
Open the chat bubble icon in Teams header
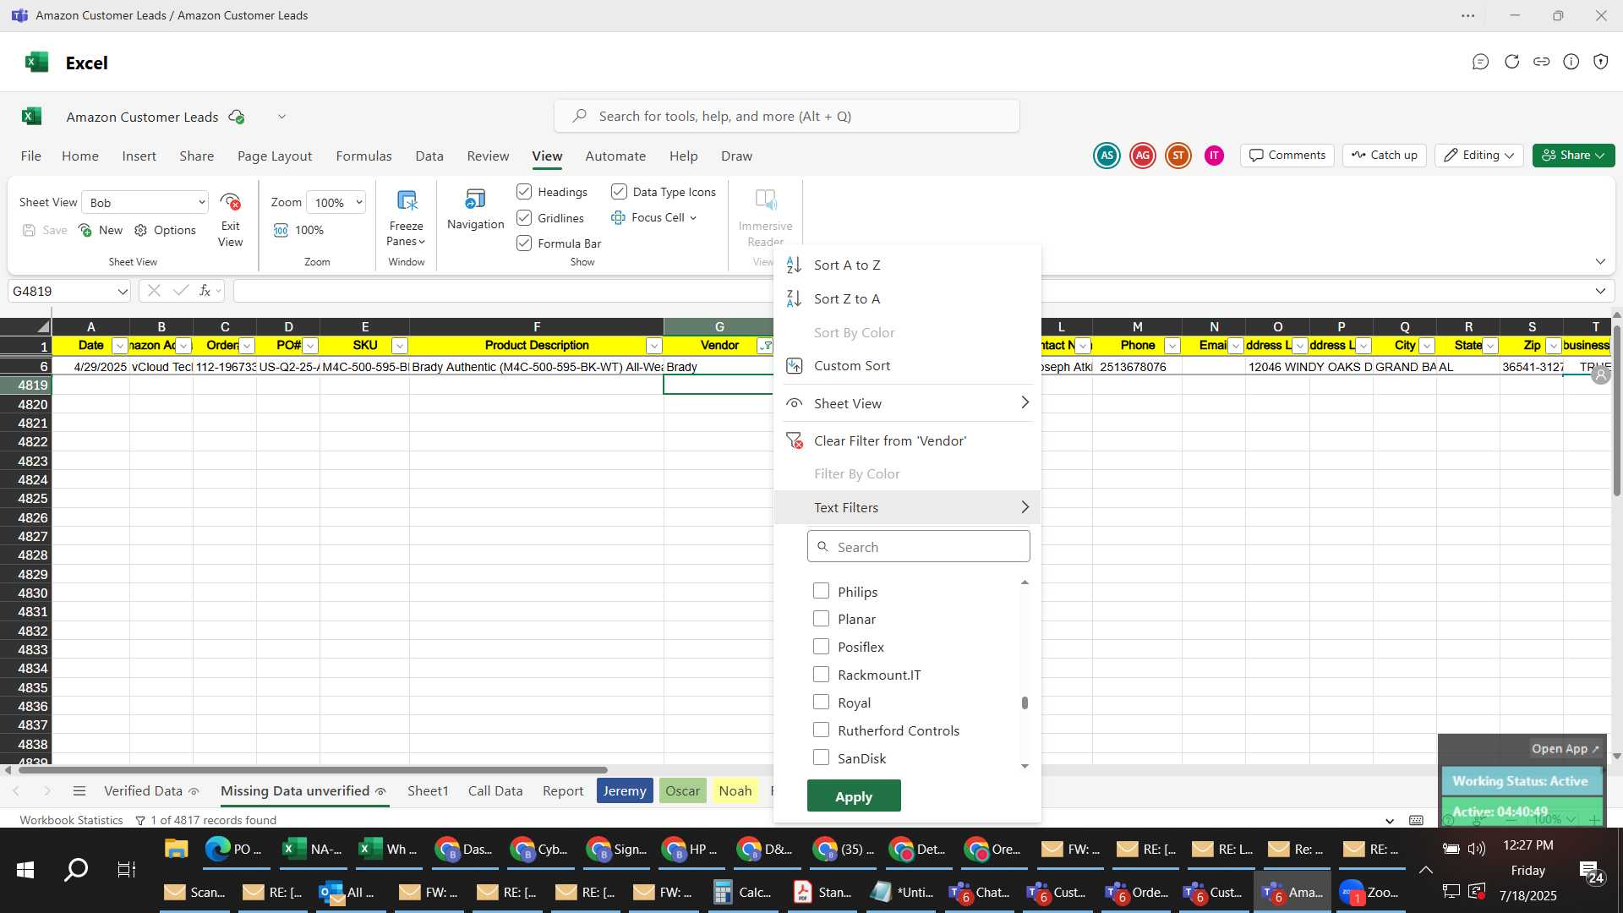[x=1480, y=62]
